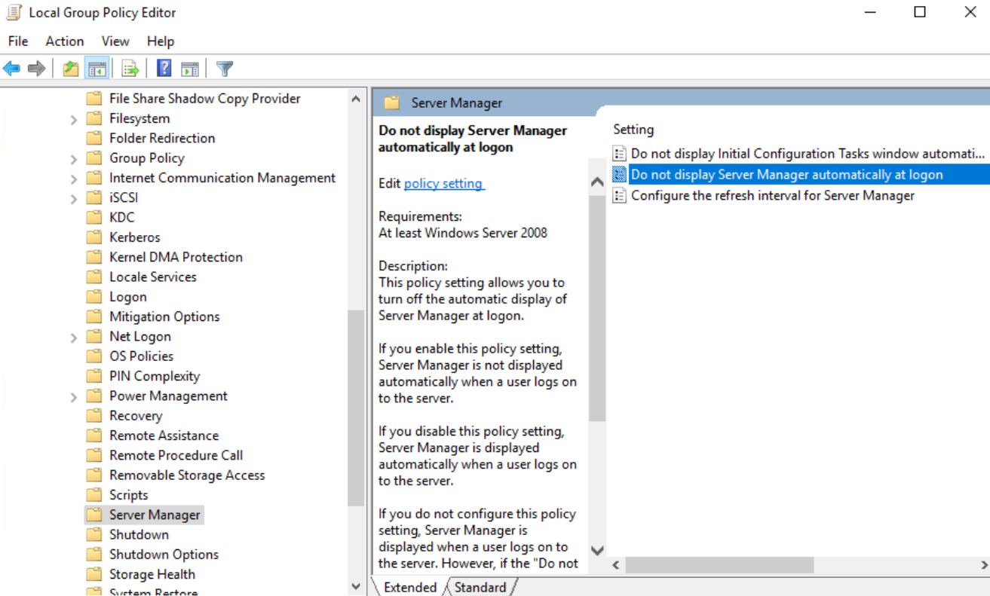Select Do not display Initial Configuration Tasks policy

click(x=807, y=154)
